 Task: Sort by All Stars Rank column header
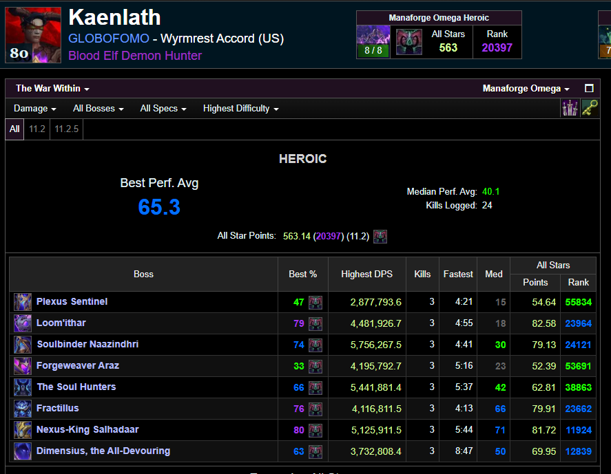578,283
